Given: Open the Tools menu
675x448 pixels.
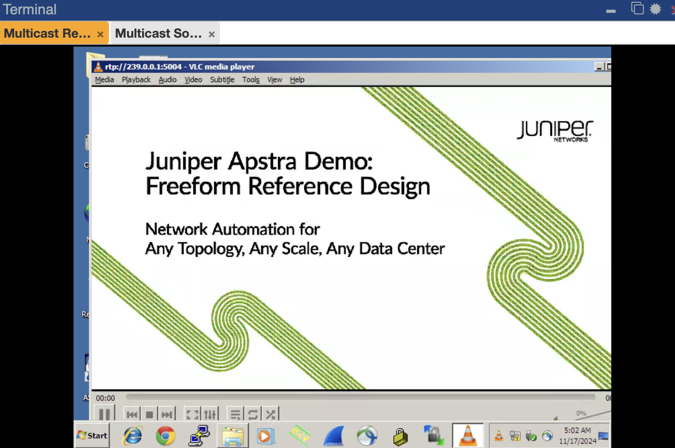Looking at the screenshot, I should pyautogui.click(x=251, y=79).
